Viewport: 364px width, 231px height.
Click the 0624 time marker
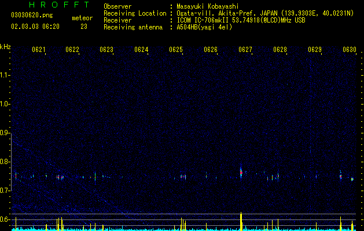[x=141, y=50]
